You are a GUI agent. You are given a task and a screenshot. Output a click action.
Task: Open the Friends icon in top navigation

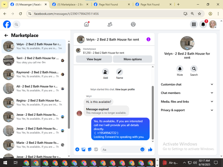(110, 24)
